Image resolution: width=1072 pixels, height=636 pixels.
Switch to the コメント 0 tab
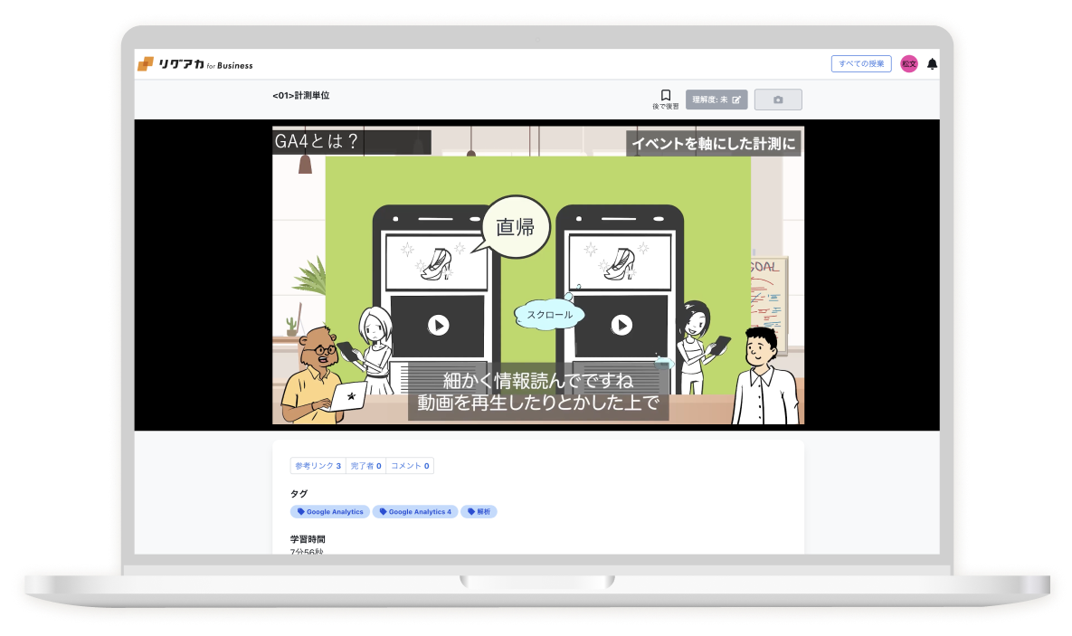[x=410, y=466]
